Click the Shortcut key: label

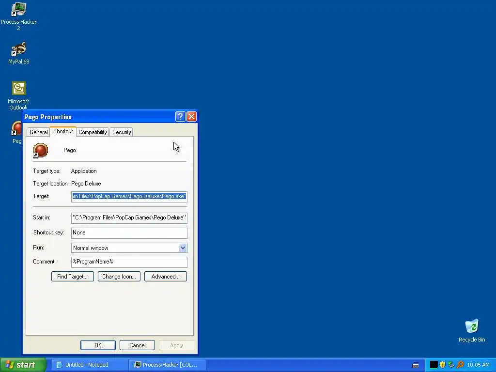(x=48, y=232)
